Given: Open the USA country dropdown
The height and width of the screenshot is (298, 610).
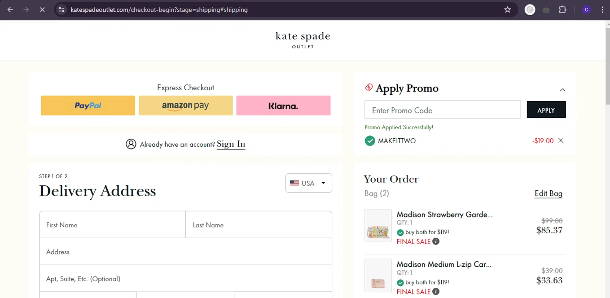Looking at the screenshot, I should pyautogui.click(x=309, y=183).
